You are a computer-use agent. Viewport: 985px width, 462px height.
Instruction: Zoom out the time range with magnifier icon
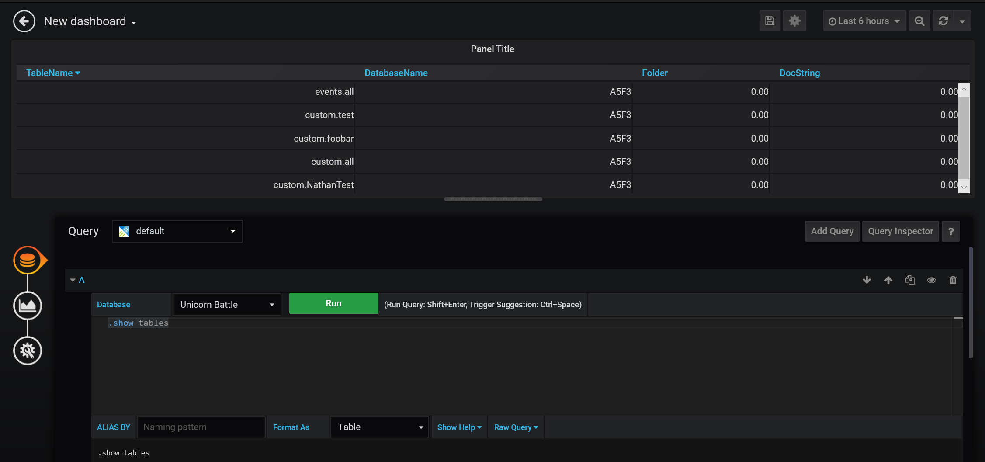point(919,21)
